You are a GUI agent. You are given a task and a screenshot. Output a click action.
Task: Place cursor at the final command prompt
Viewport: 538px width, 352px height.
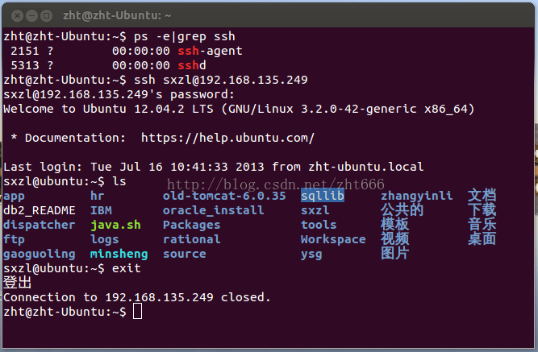tap(137, 312)
